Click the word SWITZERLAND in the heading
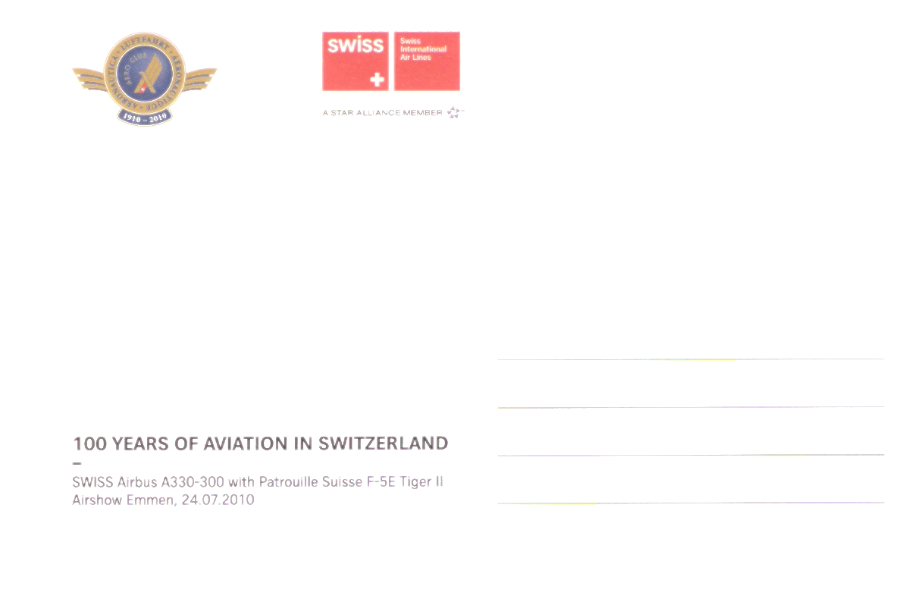The image size is (918, 605). [x=383, y=443]
